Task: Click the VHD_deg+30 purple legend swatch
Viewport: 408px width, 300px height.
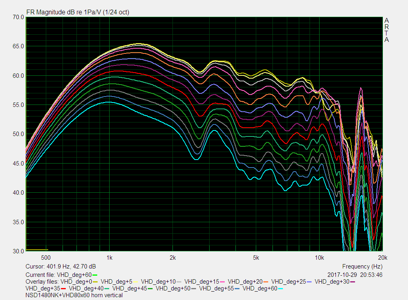Action: click(353, 282)
